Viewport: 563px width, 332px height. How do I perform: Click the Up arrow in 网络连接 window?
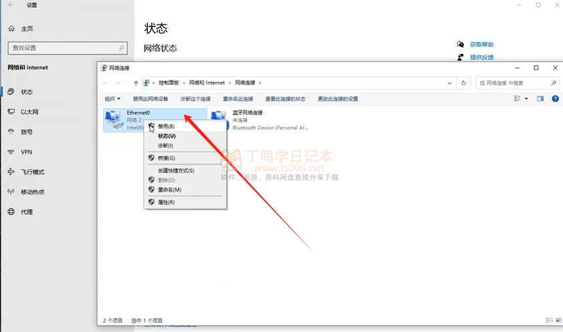pyautogui.click(x=136, y=83)
